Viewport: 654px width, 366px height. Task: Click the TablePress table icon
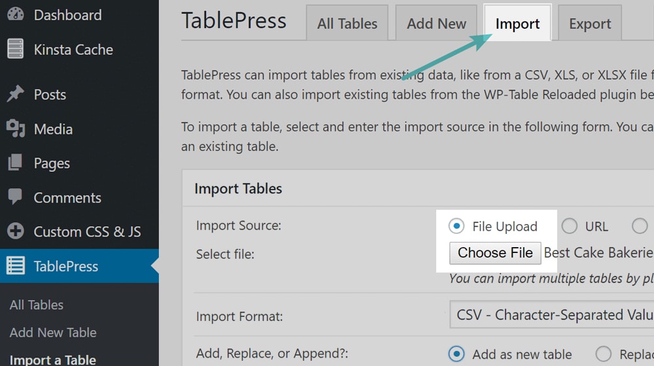tap(16, 265)
